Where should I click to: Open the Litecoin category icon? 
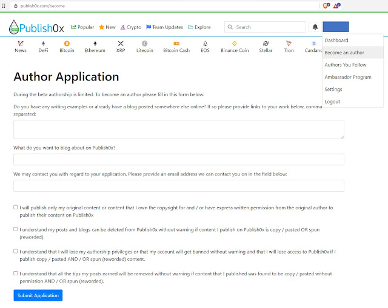pyautogui.click(x=145, y=44)
